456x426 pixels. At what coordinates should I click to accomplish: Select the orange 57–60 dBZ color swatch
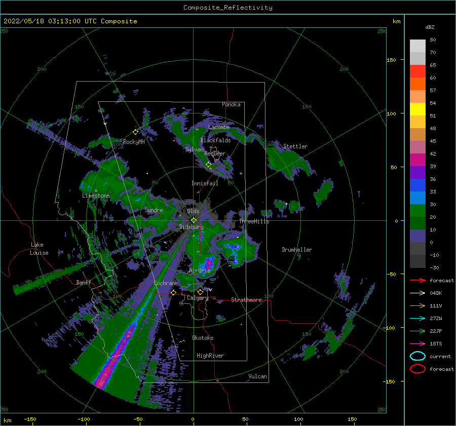[417, 84]
